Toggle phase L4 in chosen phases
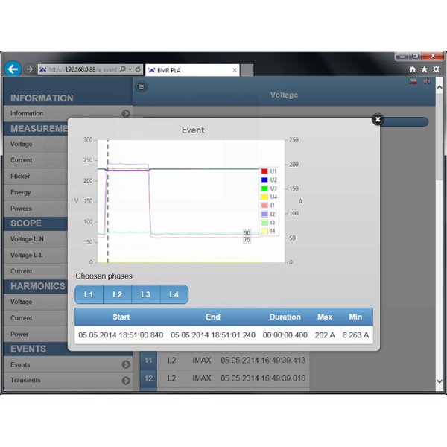 [x=174, y=294]
